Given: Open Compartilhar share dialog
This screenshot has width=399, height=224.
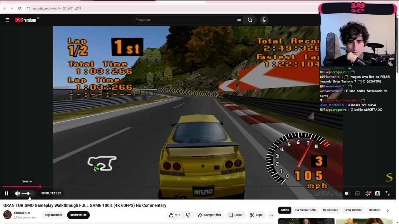Looking at the screenshot, I should pyautogui.click(x=209, y=215).
